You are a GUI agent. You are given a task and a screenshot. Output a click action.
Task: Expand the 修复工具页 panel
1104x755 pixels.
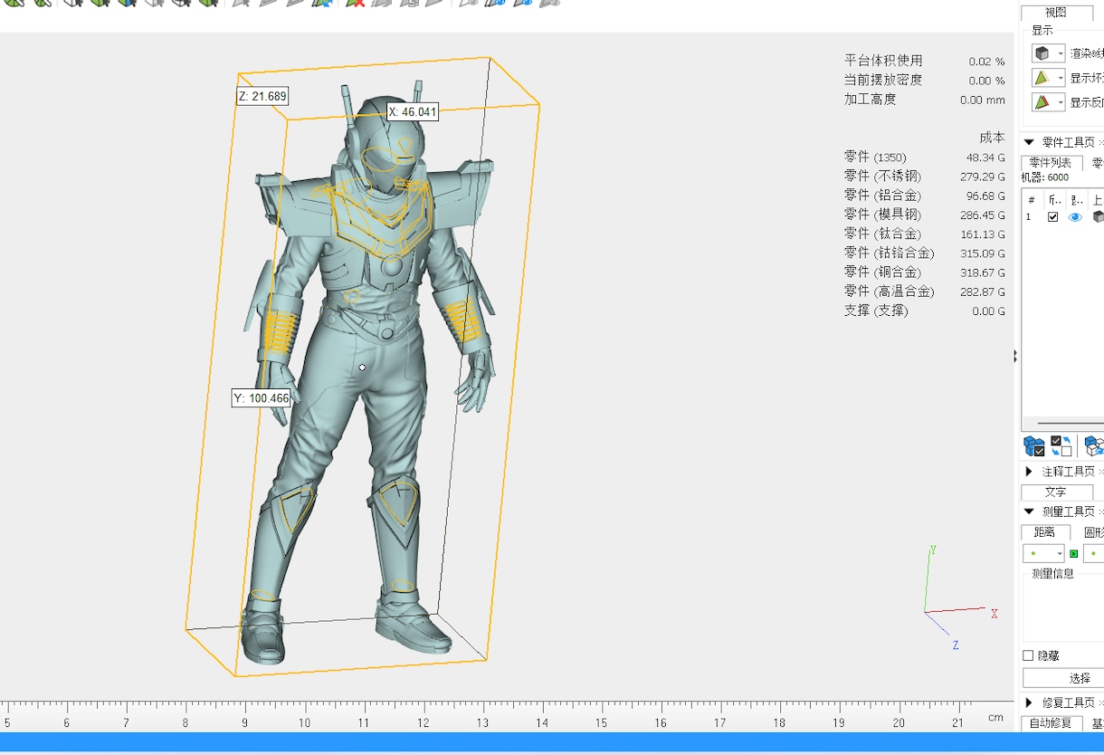pos(1029,702)
